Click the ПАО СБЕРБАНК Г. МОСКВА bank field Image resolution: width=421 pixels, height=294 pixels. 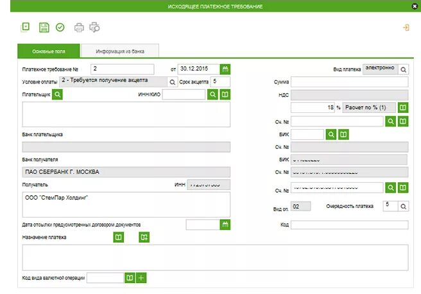126,172
